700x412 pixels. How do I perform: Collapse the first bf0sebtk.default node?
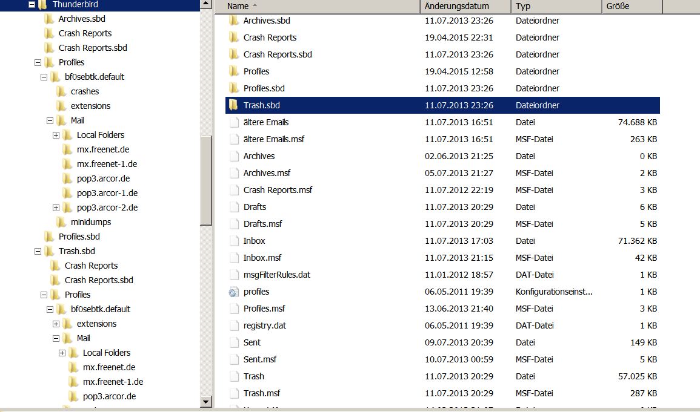click(44, 77)
